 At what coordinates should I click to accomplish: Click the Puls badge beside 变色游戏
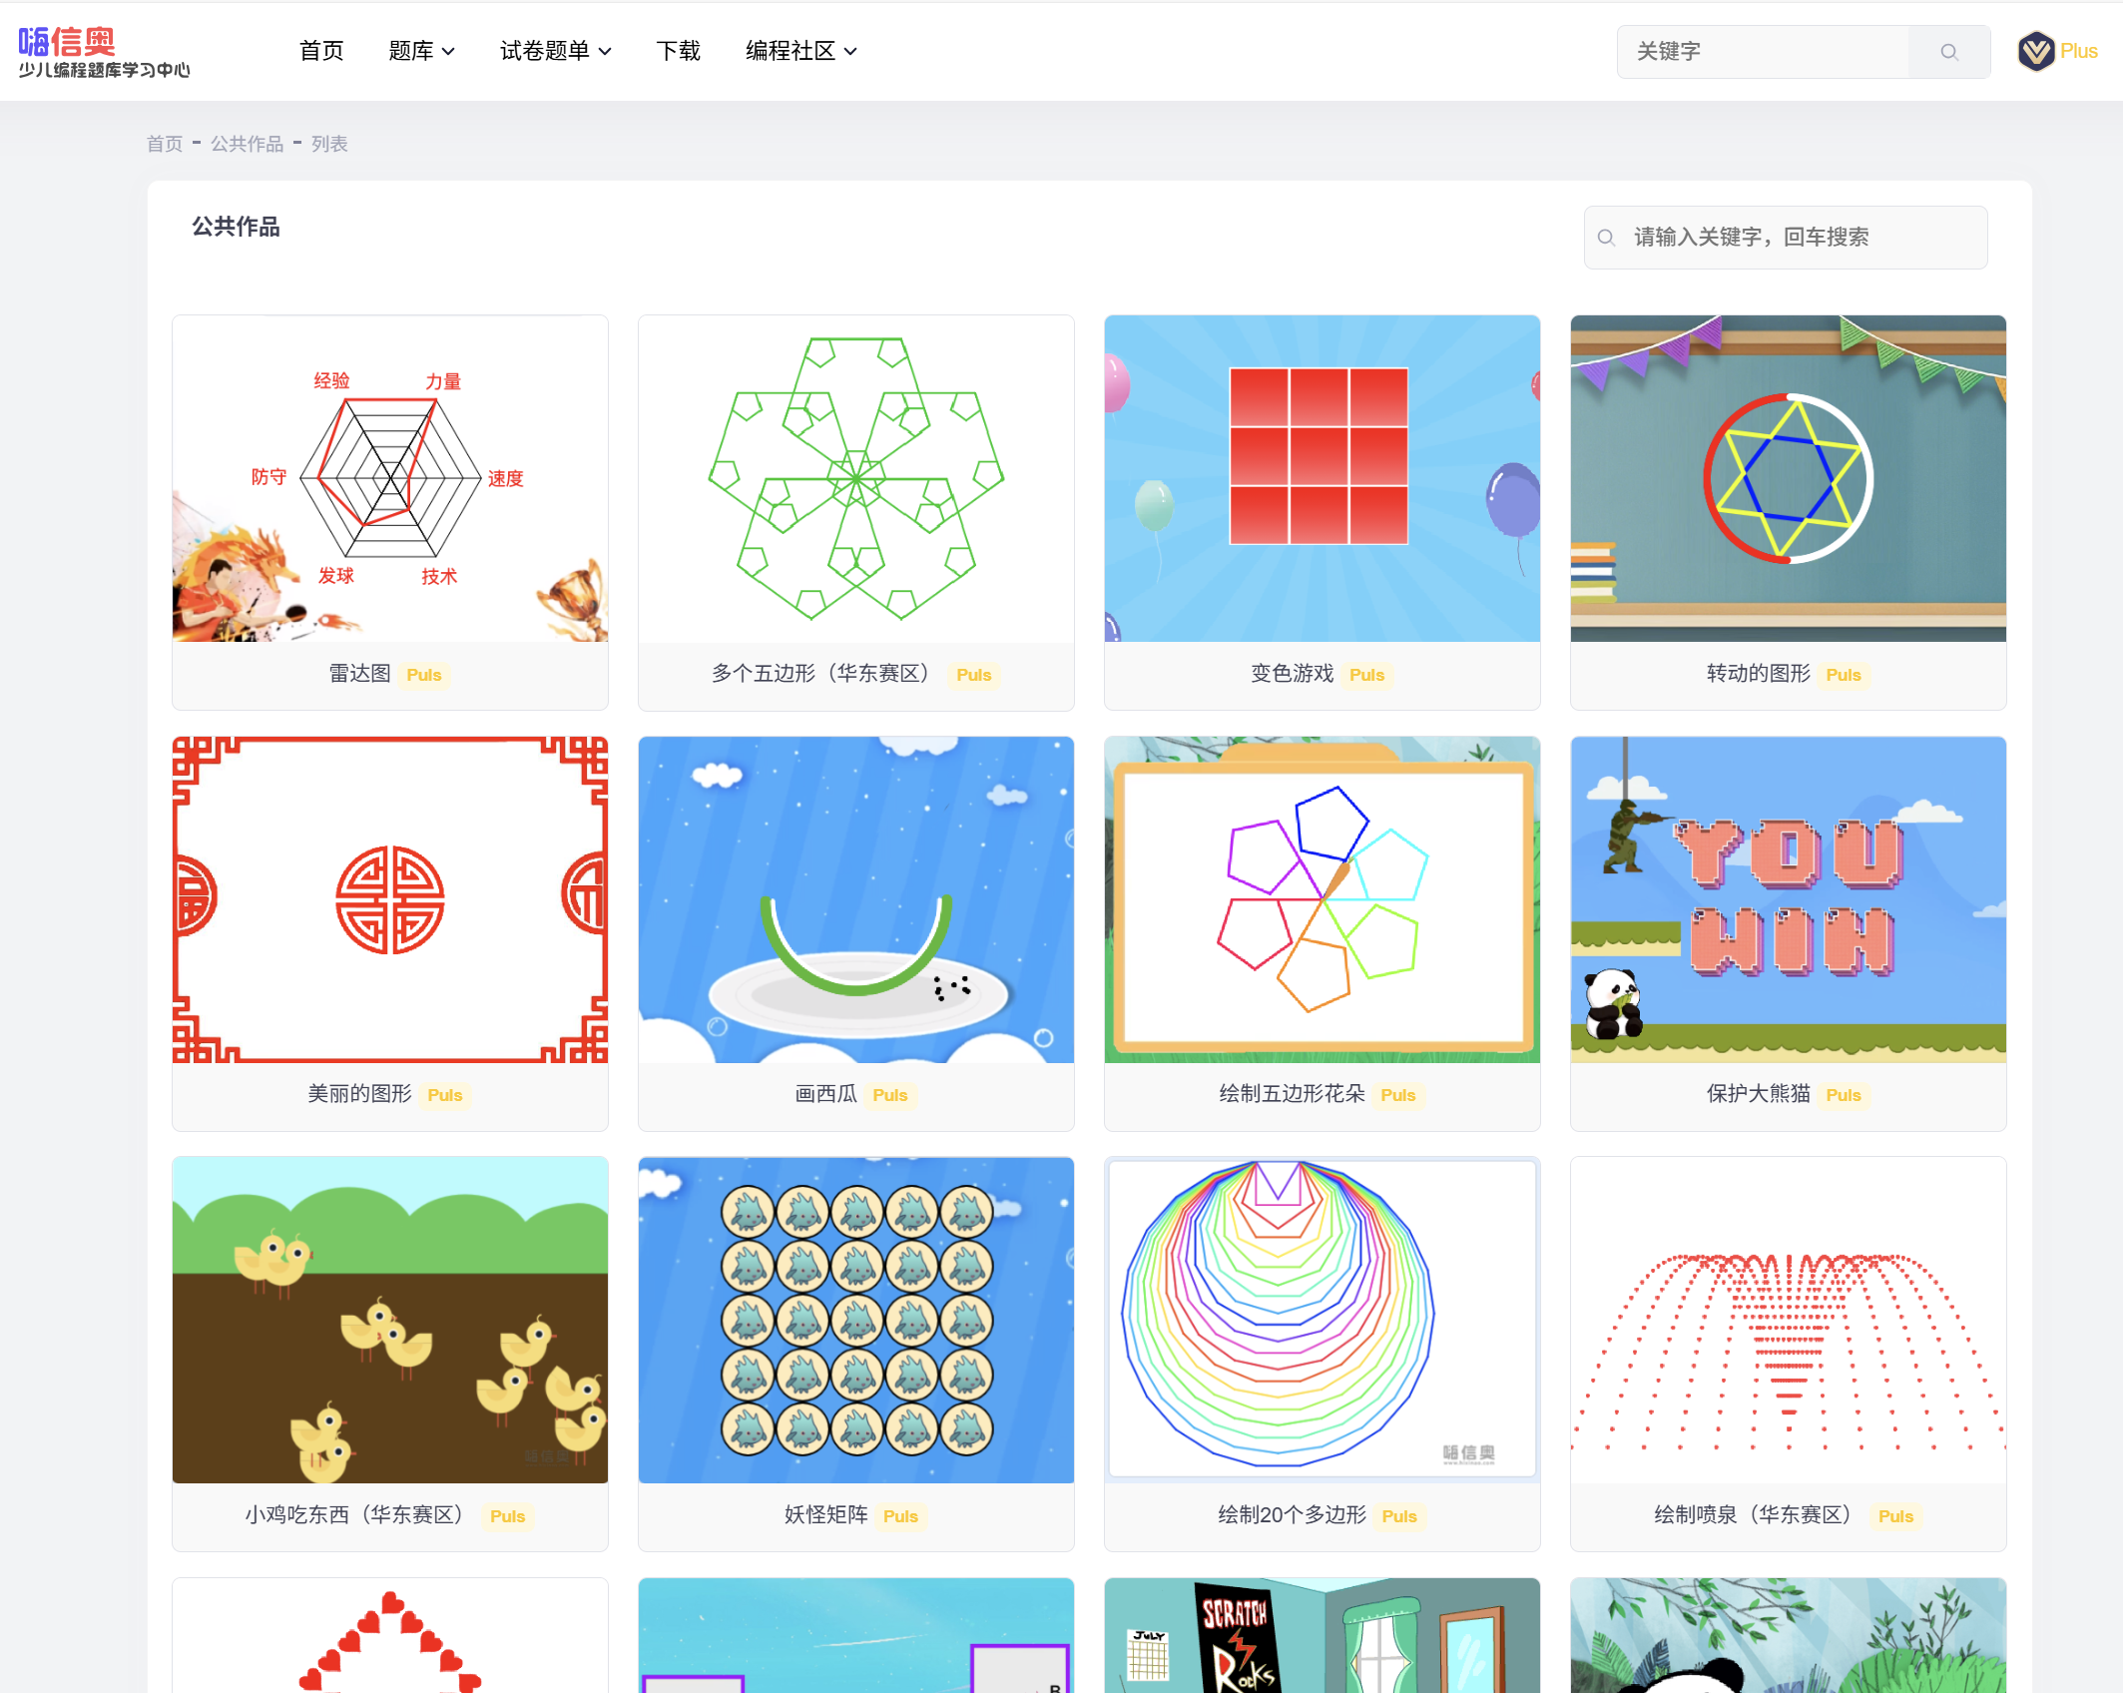1366,675
